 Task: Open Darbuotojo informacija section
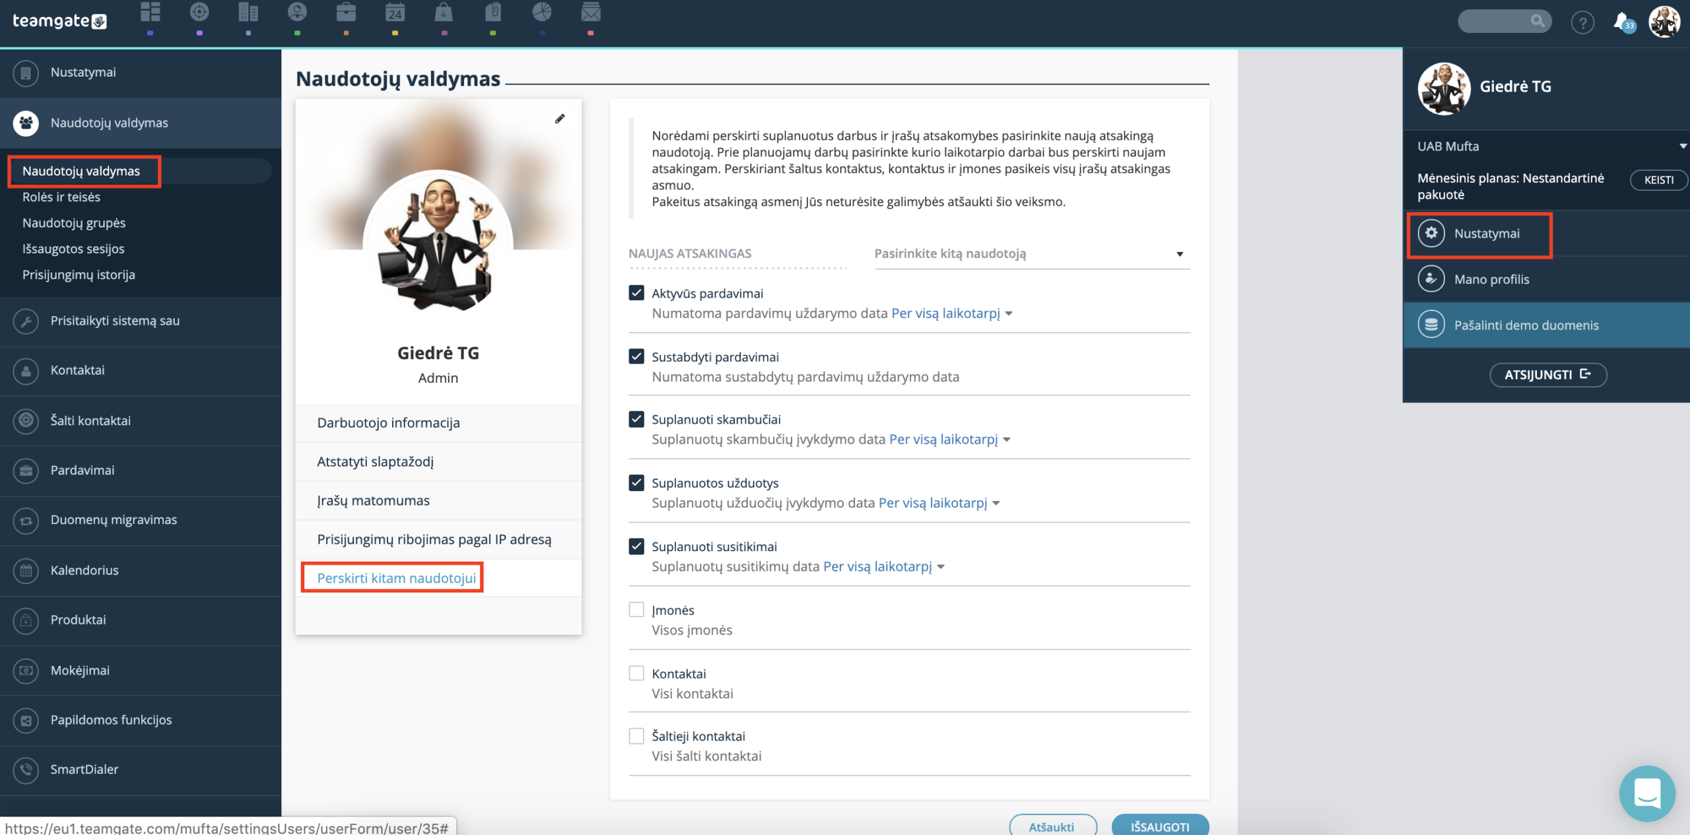438,422
